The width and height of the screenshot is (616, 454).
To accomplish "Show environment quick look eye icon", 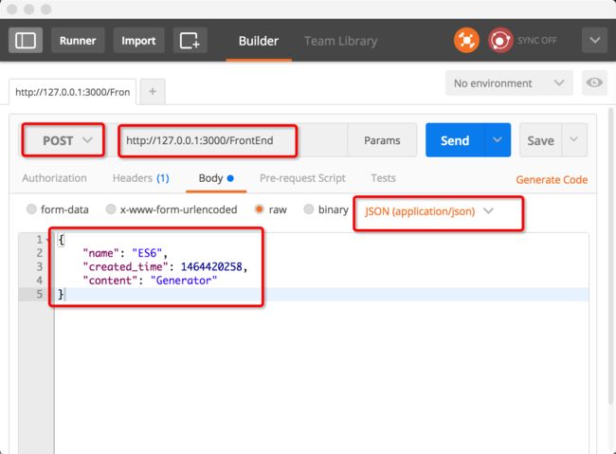I will [x=594, y=82].
